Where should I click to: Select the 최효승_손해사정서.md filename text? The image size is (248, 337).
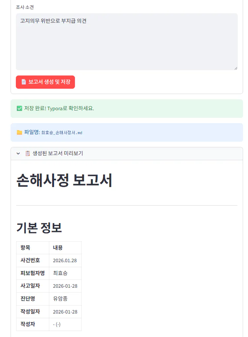(62, 133)
